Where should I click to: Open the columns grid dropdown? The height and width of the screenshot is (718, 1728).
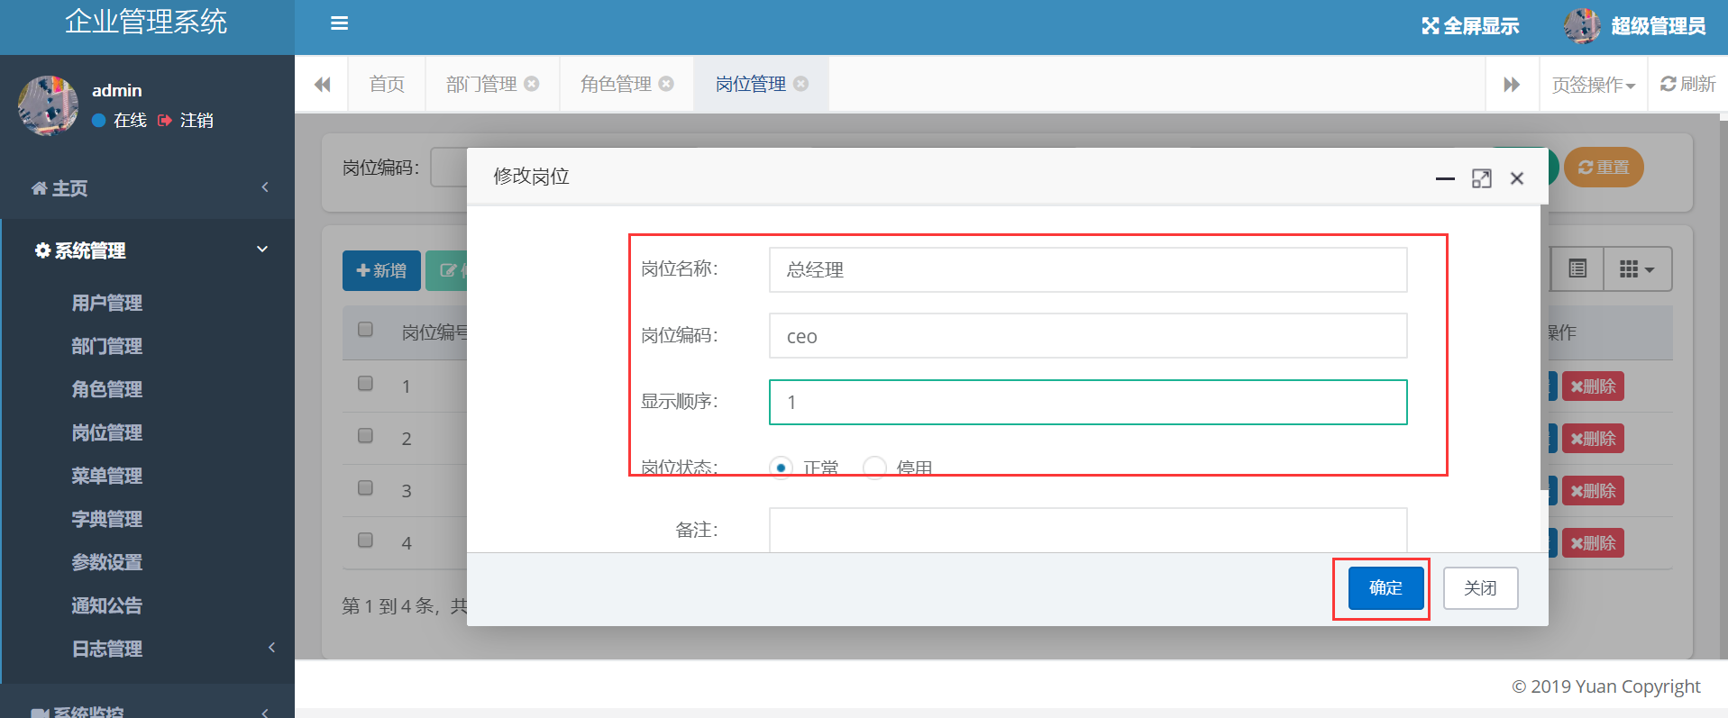click(1637, 269)
